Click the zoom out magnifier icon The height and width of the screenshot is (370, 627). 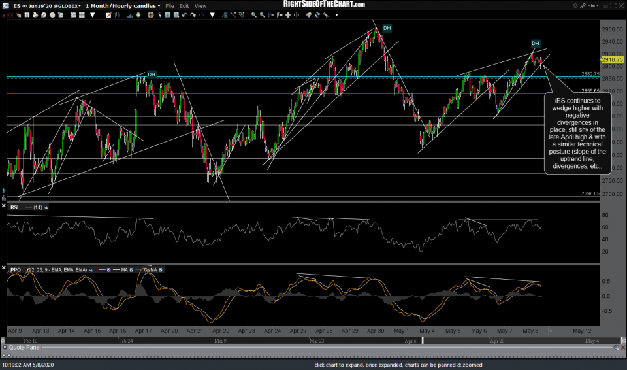(x=263, y=15)
